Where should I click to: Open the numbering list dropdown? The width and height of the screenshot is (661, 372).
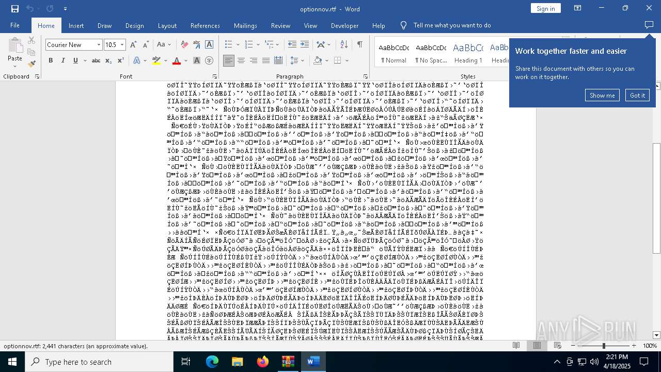click(x=258, y=45)
